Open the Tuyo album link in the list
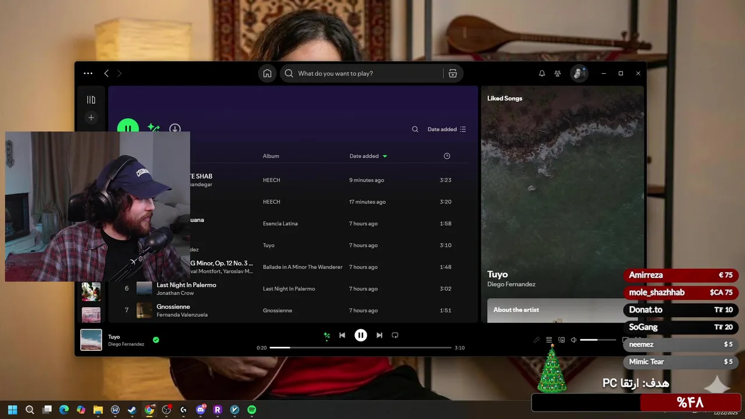The image size is (745, 419). 268,246
